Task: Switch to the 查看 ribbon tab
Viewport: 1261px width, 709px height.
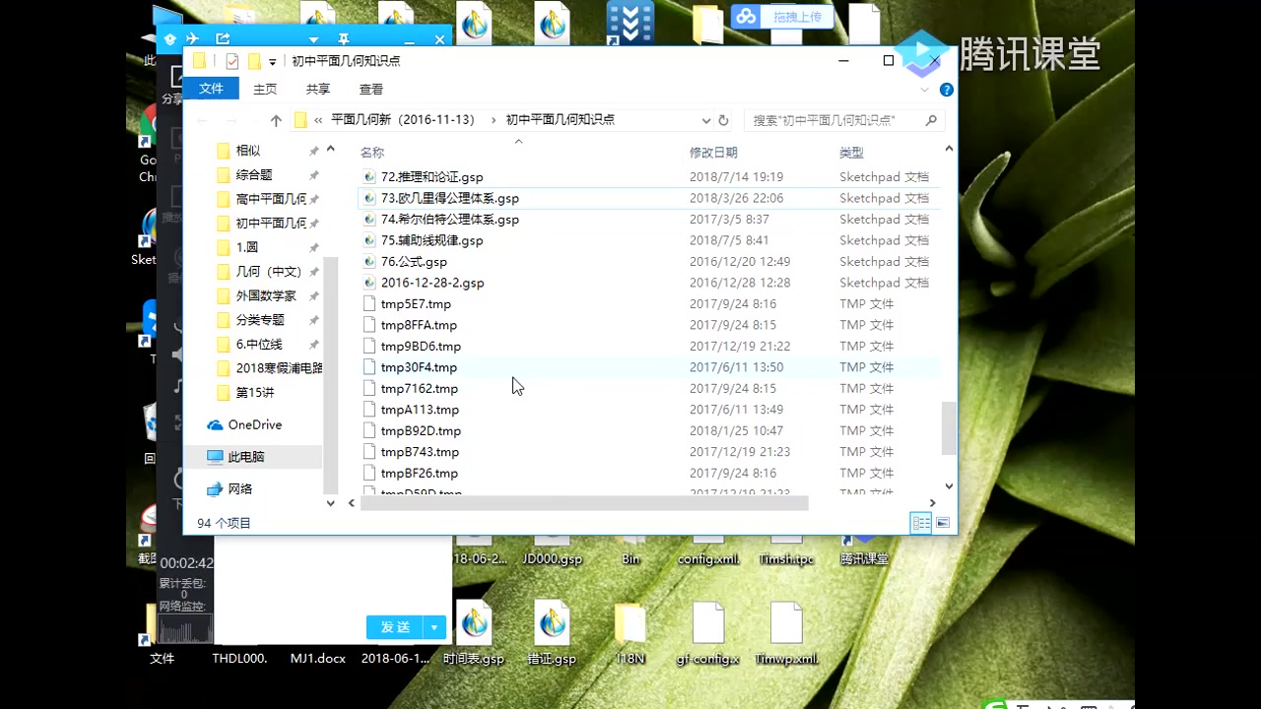Action: (371, 89)
